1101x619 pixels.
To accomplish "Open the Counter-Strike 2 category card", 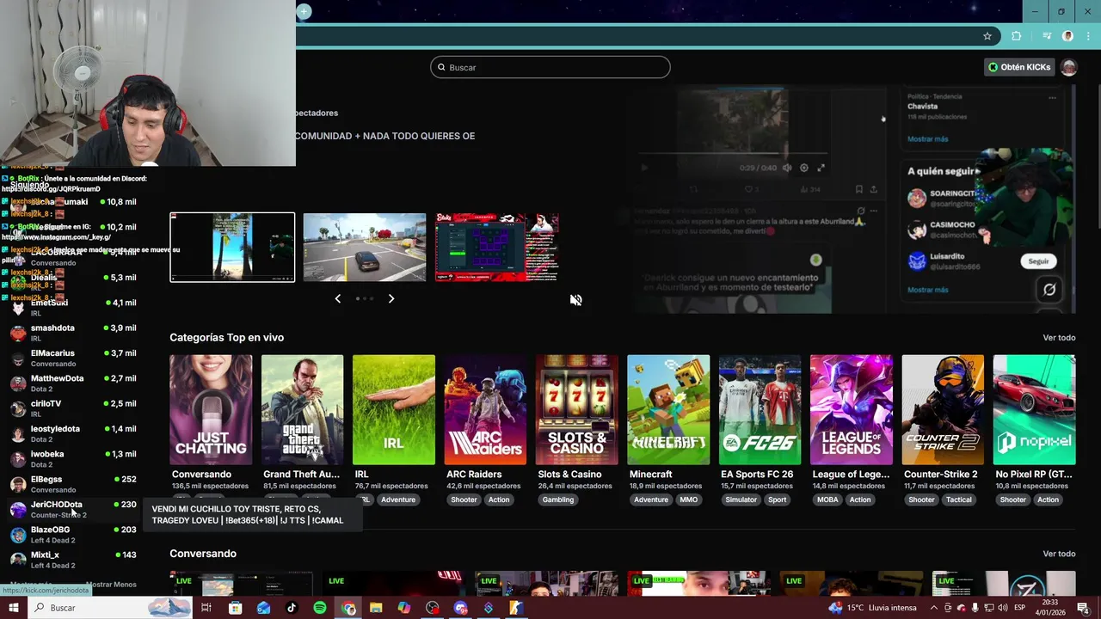I will (x=943, y=410).
